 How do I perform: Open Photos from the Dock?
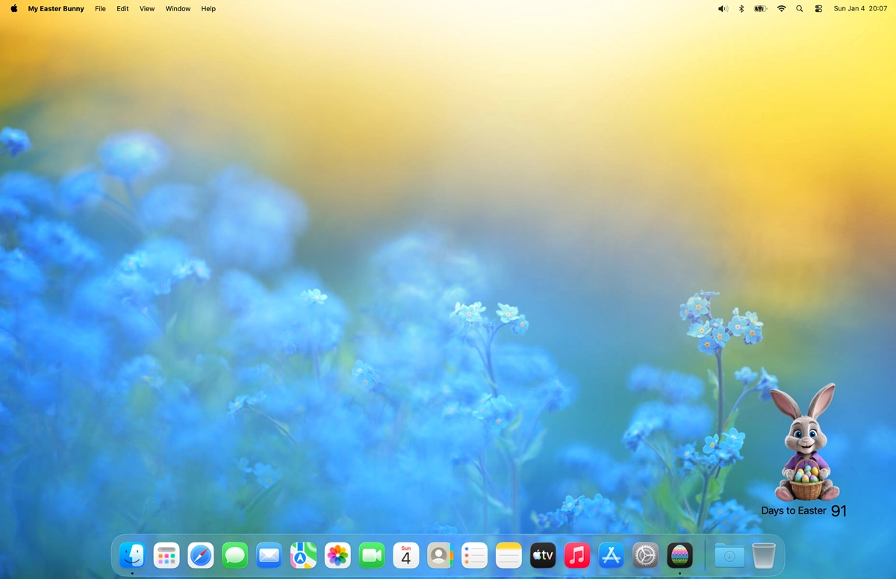[337, 555]
